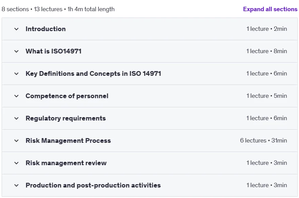
Task: Click the 1 lecture • 8min label
Action: [x=267, y=51]
